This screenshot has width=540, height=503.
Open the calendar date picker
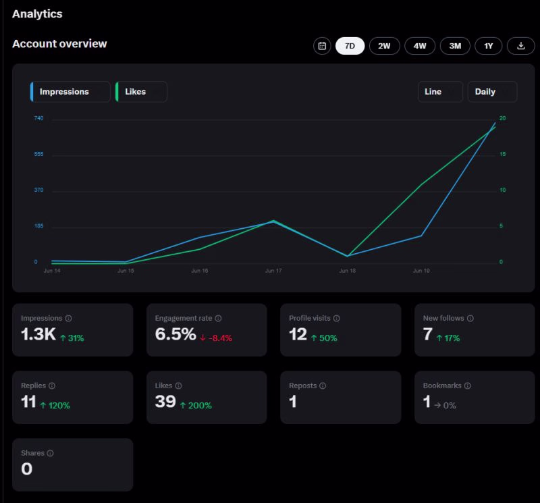322,46
